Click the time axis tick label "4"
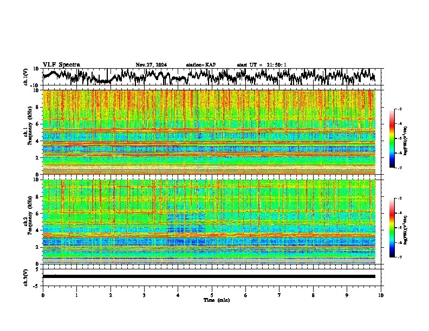Image resolution: width=429 pixels, height=331 pixels. pyautogui.click(x=178, y=295)
